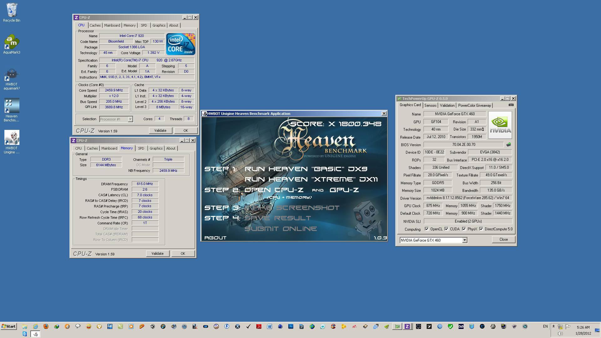Open the Sensors tab in GPU-Z

[430, 105]
